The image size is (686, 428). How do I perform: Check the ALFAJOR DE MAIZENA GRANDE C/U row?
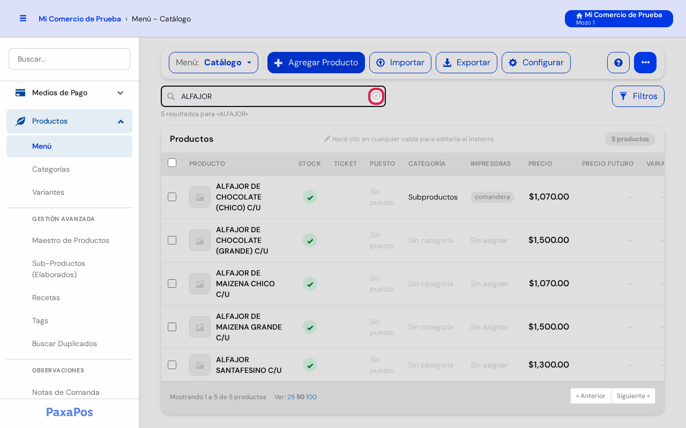172,327
